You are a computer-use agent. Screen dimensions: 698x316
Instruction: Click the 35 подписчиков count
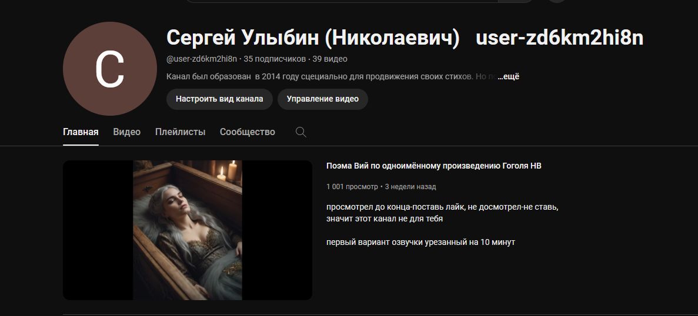pos(275,59)
